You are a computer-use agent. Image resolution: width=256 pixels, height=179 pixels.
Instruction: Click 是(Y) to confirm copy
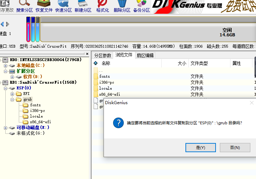pyautogui.click(x=200, y=148)
